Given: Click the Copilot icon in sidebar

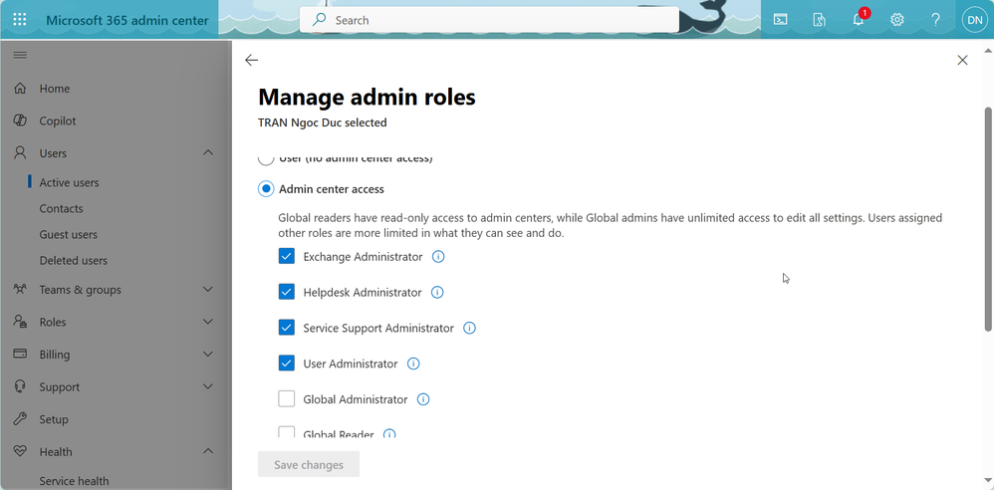Looking at the screenshot, I should coord(20,121).
